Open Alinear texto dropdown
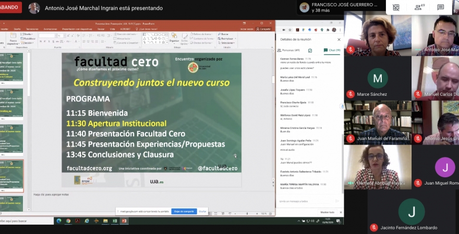This screenshot has width=459, height=234. (123, 38)
